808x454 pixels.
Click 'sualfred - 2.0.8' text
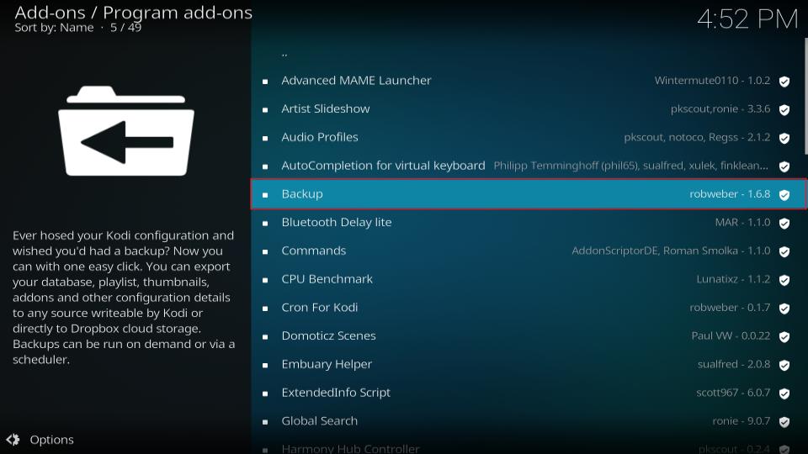point(734,364)
